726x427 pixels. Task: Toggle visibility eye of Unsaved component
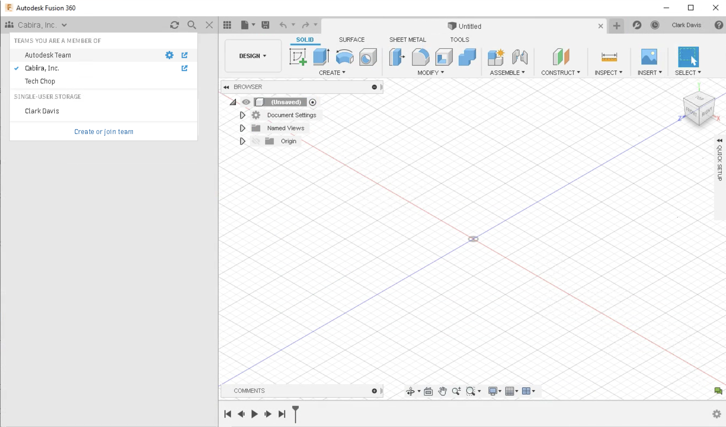click(246, 102)
